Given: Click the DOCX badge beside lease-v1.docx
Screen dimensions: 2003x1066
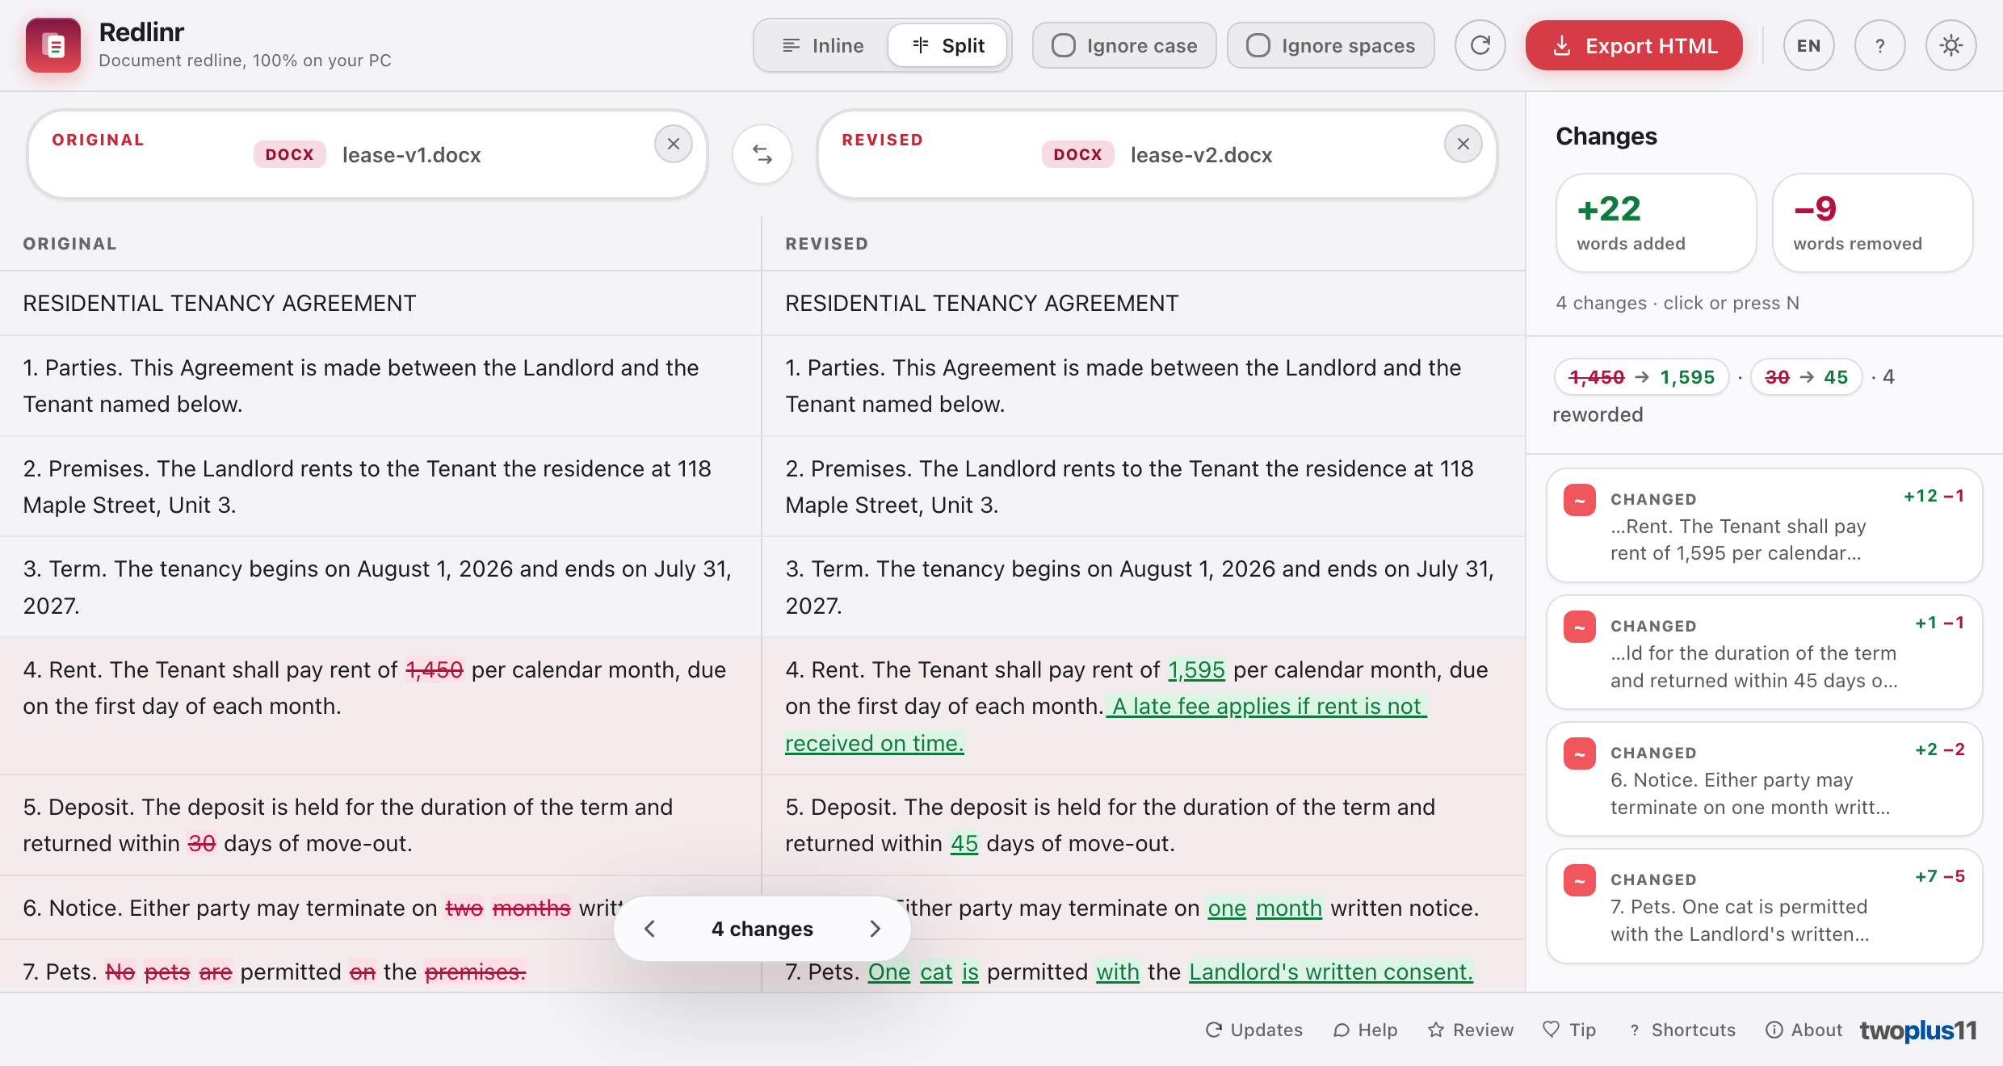Looking at the screenshot, I should point(289,154).
